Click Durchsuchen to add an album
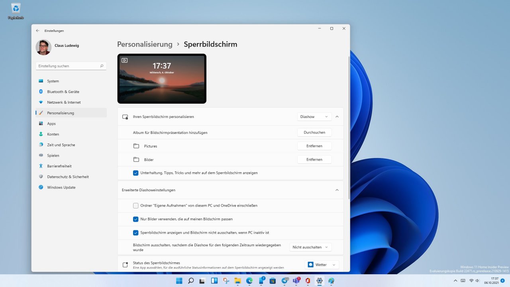This screenshot has width=510, height=287. 314,132
